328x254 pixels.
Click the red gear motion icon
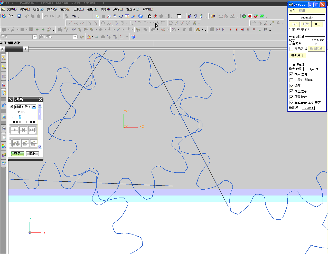click(x=250, y=16)
